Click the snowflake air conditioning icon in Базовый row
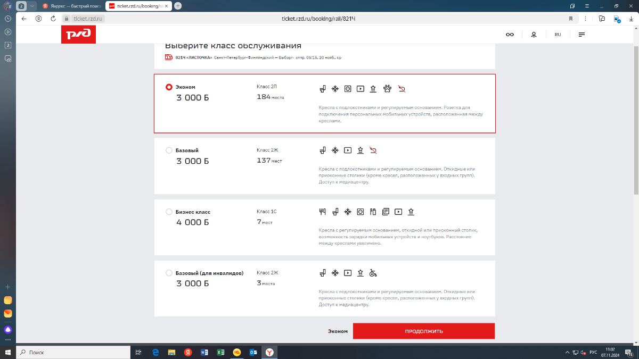The width and height of the screenshot is (639, 359). coord(335,151)
